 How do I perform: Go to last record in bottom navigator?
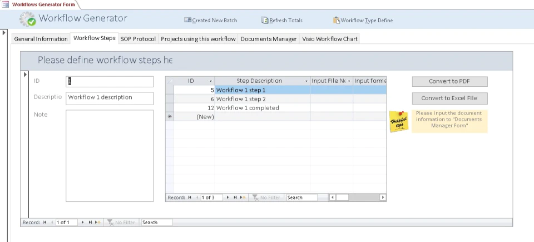pos(90,222)
